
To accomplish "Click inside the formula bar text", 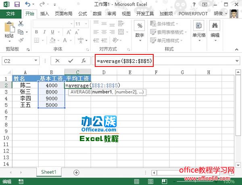I will [124, 61].
